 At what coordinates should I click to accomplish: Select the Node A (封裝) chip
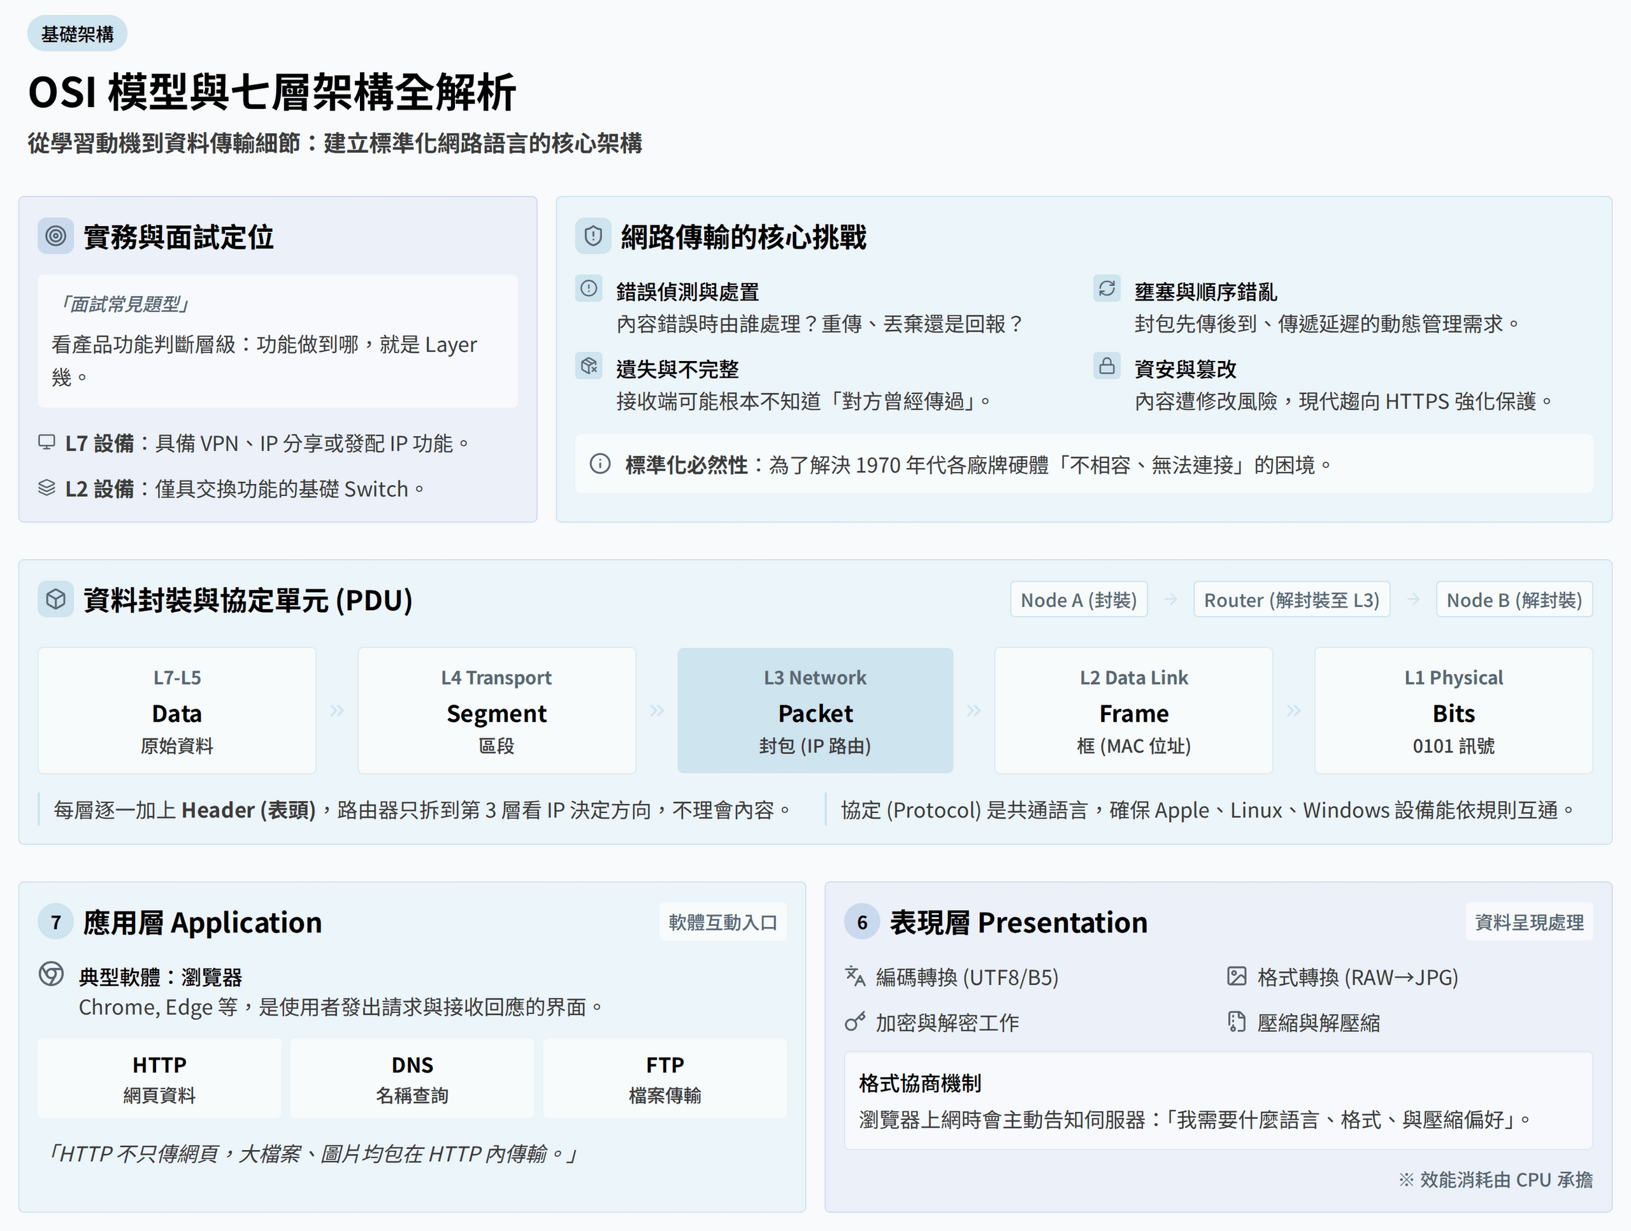click(x=1078, y=600)
